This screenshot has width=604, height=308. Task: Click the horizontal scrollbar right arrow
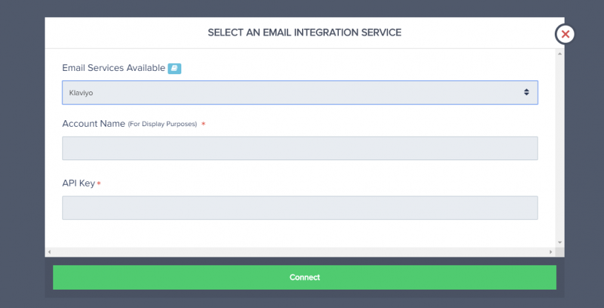(551, 252)
